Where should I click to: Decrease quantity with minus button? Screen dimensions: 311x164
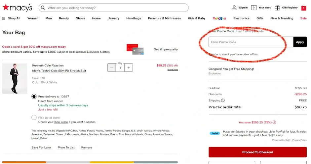tap(112, 68)
